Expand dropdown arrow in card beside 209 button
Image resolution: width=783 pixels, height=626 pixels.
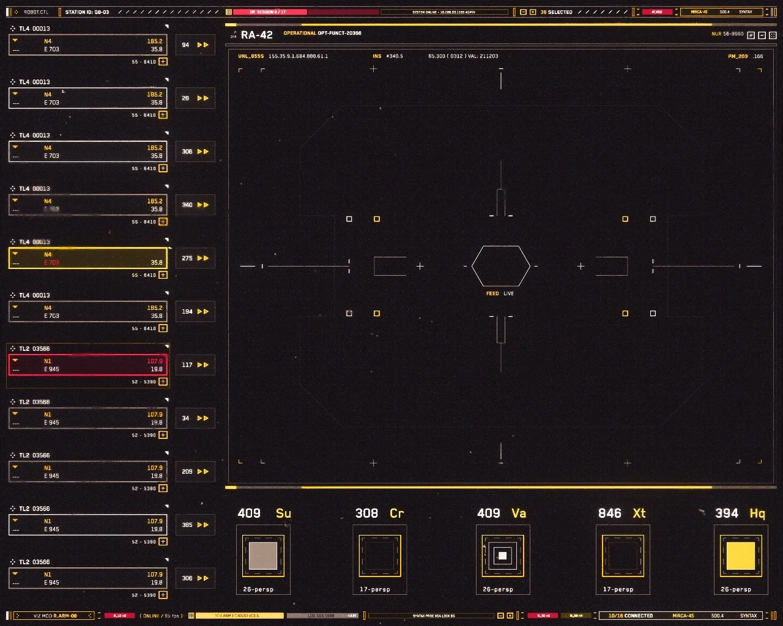[15, 467]
